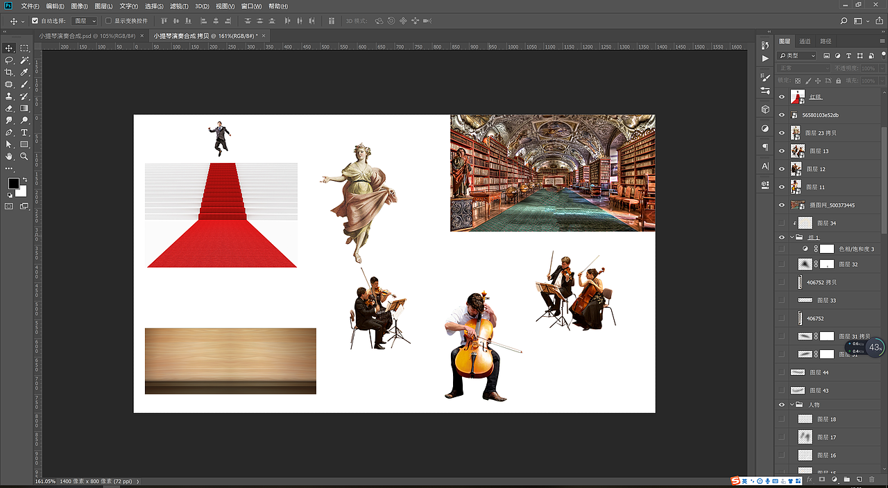Select the History Brush tool
Viewport: 888px width, 488px height.
pyautogui.click(x=24, y=96)
